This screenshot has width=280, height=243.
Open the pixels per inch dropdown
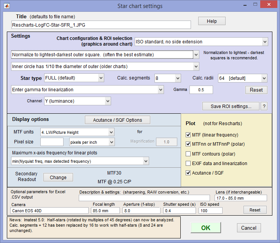coord(92,142)
